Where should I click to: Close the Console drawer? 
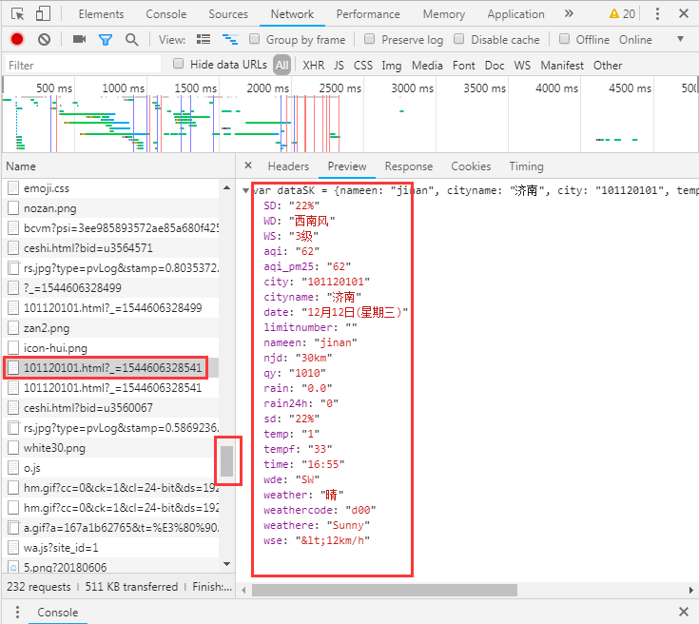click(x=684, y=612)
